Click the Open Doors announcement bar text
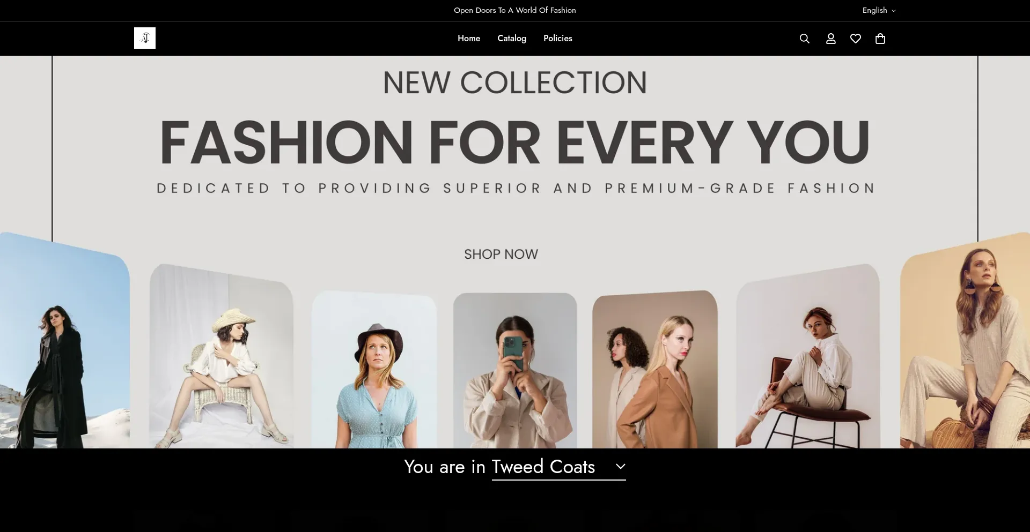1030x532 pixels. (x=515, y=10)
